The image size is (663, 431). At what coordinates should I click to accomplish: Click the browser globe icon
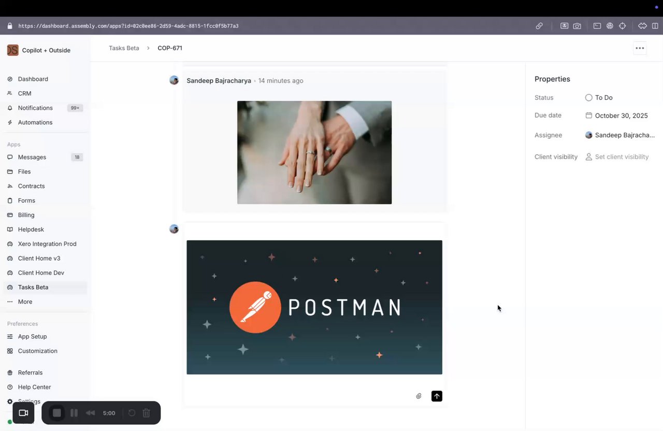coord(610,26)
